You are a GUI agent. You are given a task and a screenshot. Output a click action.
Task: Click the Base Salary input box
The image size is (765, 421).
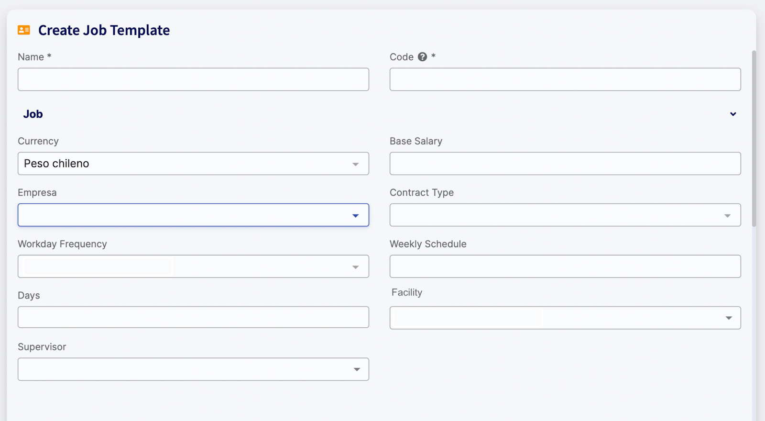click(x=565, y=164)
